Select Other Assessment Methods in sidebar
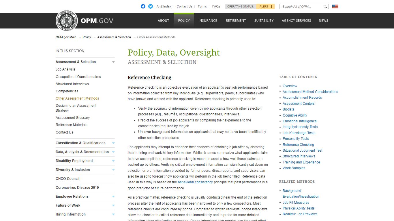Image resolution: width=394 pixels, height=221 pixels. [77, 98]
